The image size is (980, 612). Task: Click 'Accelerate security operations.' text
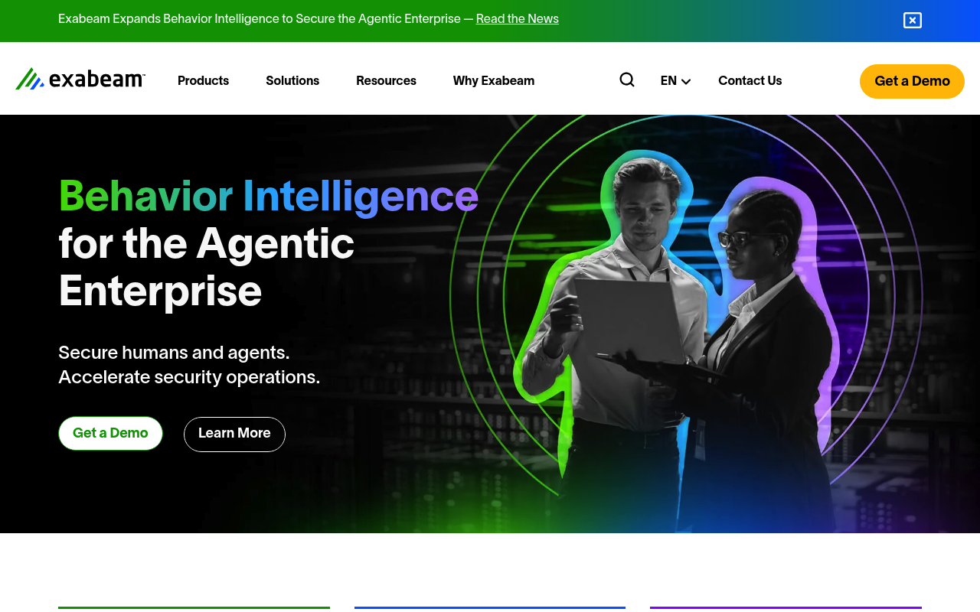pyautogui.click(x=189, y=377)
